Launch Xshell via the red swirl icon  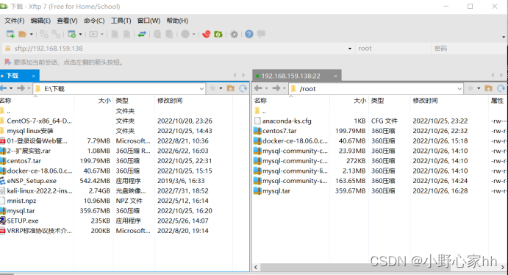pos(207,34)
